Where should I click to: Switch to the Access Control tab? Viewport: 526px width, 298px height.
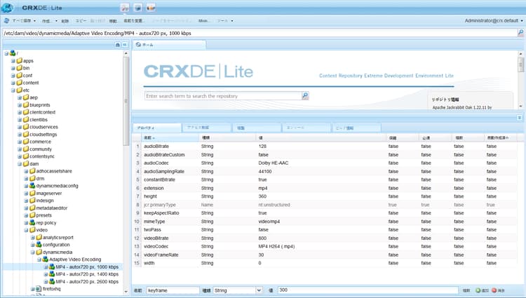coord(207,128)
